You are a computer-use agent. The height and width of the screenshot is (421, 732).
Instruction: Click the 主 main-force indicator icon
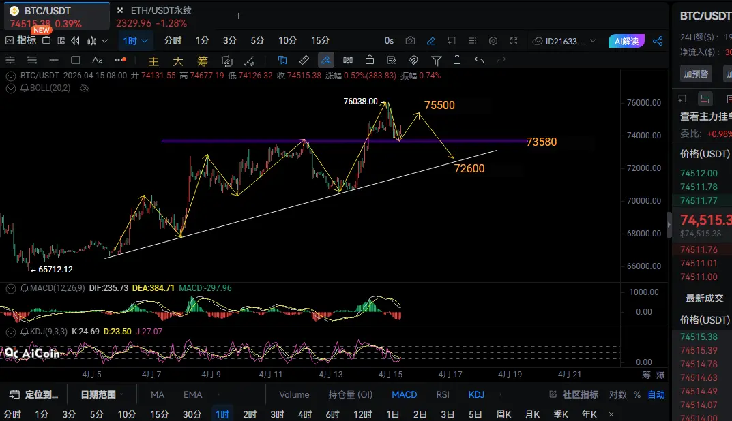153,61
